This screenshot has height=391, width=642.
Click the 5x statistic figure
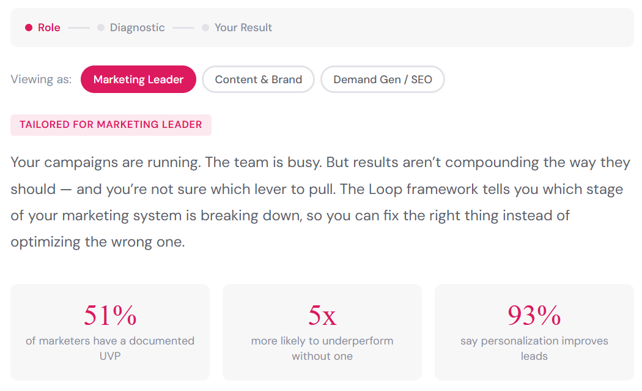pos(322,315)
